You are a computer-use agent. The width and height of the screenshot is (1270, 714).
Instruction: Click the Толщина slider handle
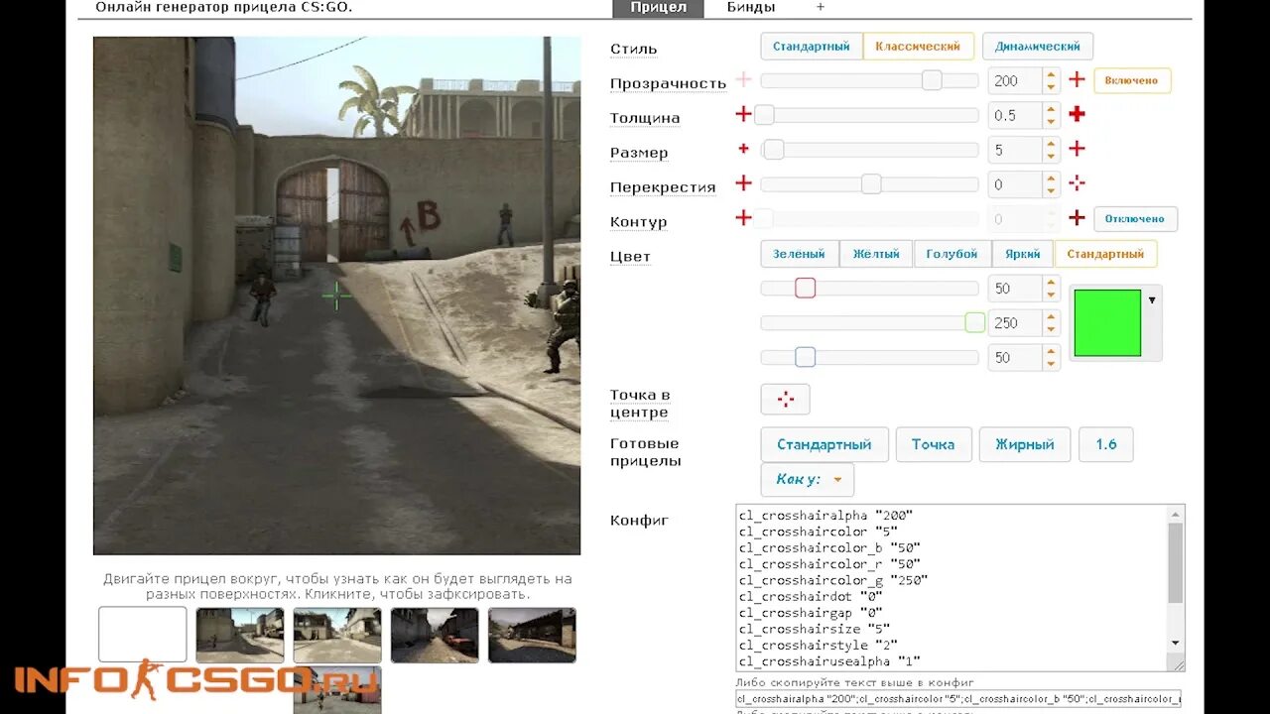pyautogui.click(x=764, y=115)
